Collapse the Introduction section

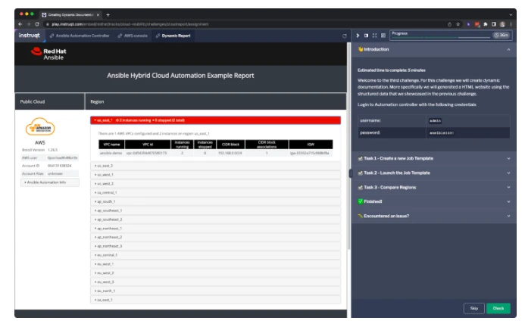tap(434, 49)
